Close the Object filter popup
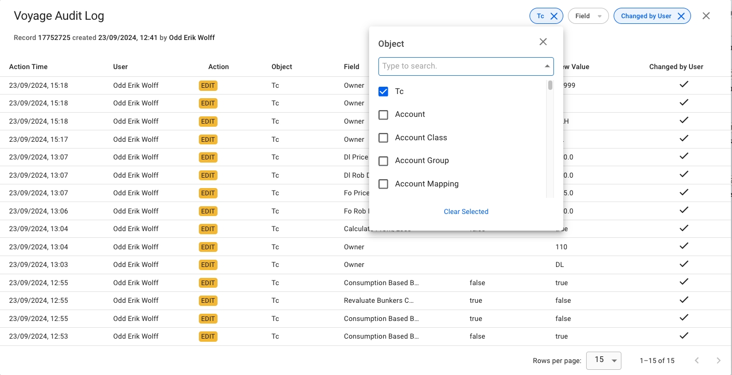 (x=543, y=42)
